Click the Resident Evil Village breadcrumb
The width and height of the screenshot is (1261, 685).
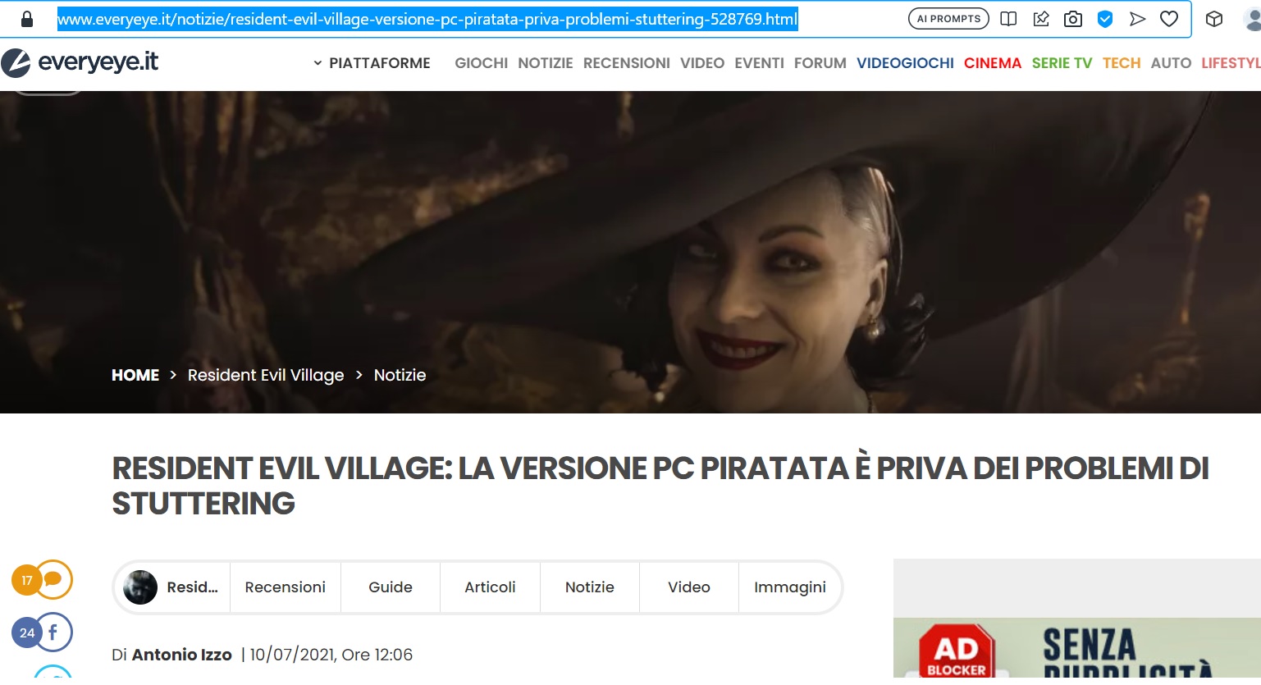266,375
